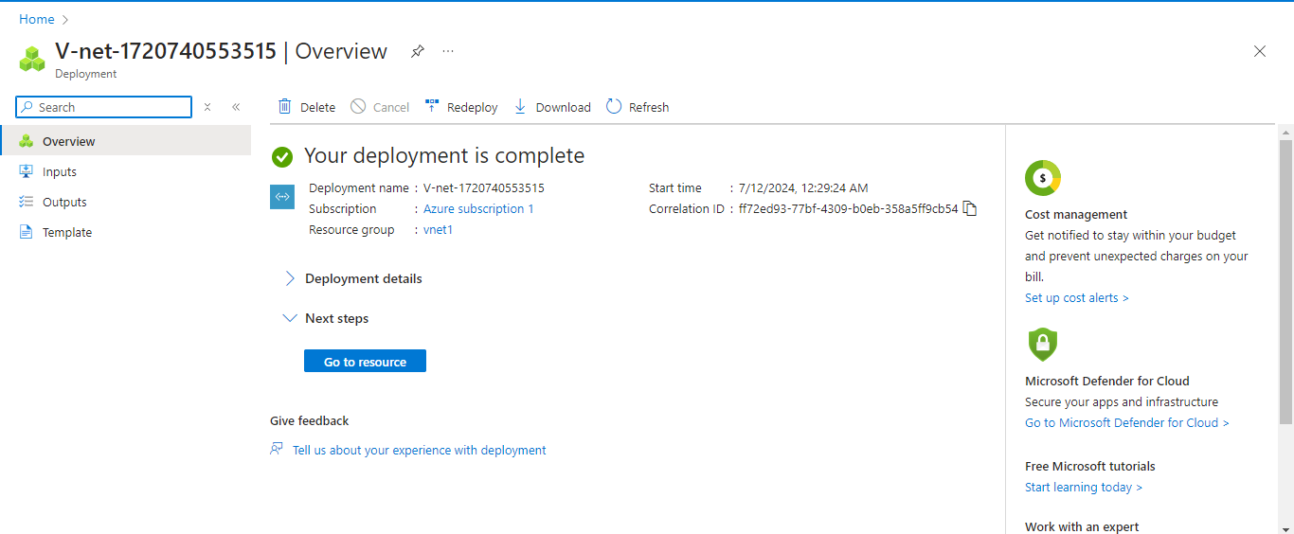This screenshot has width=1294, height=534.
Task: Refresh the deployment overview
Action: point(638,107)
